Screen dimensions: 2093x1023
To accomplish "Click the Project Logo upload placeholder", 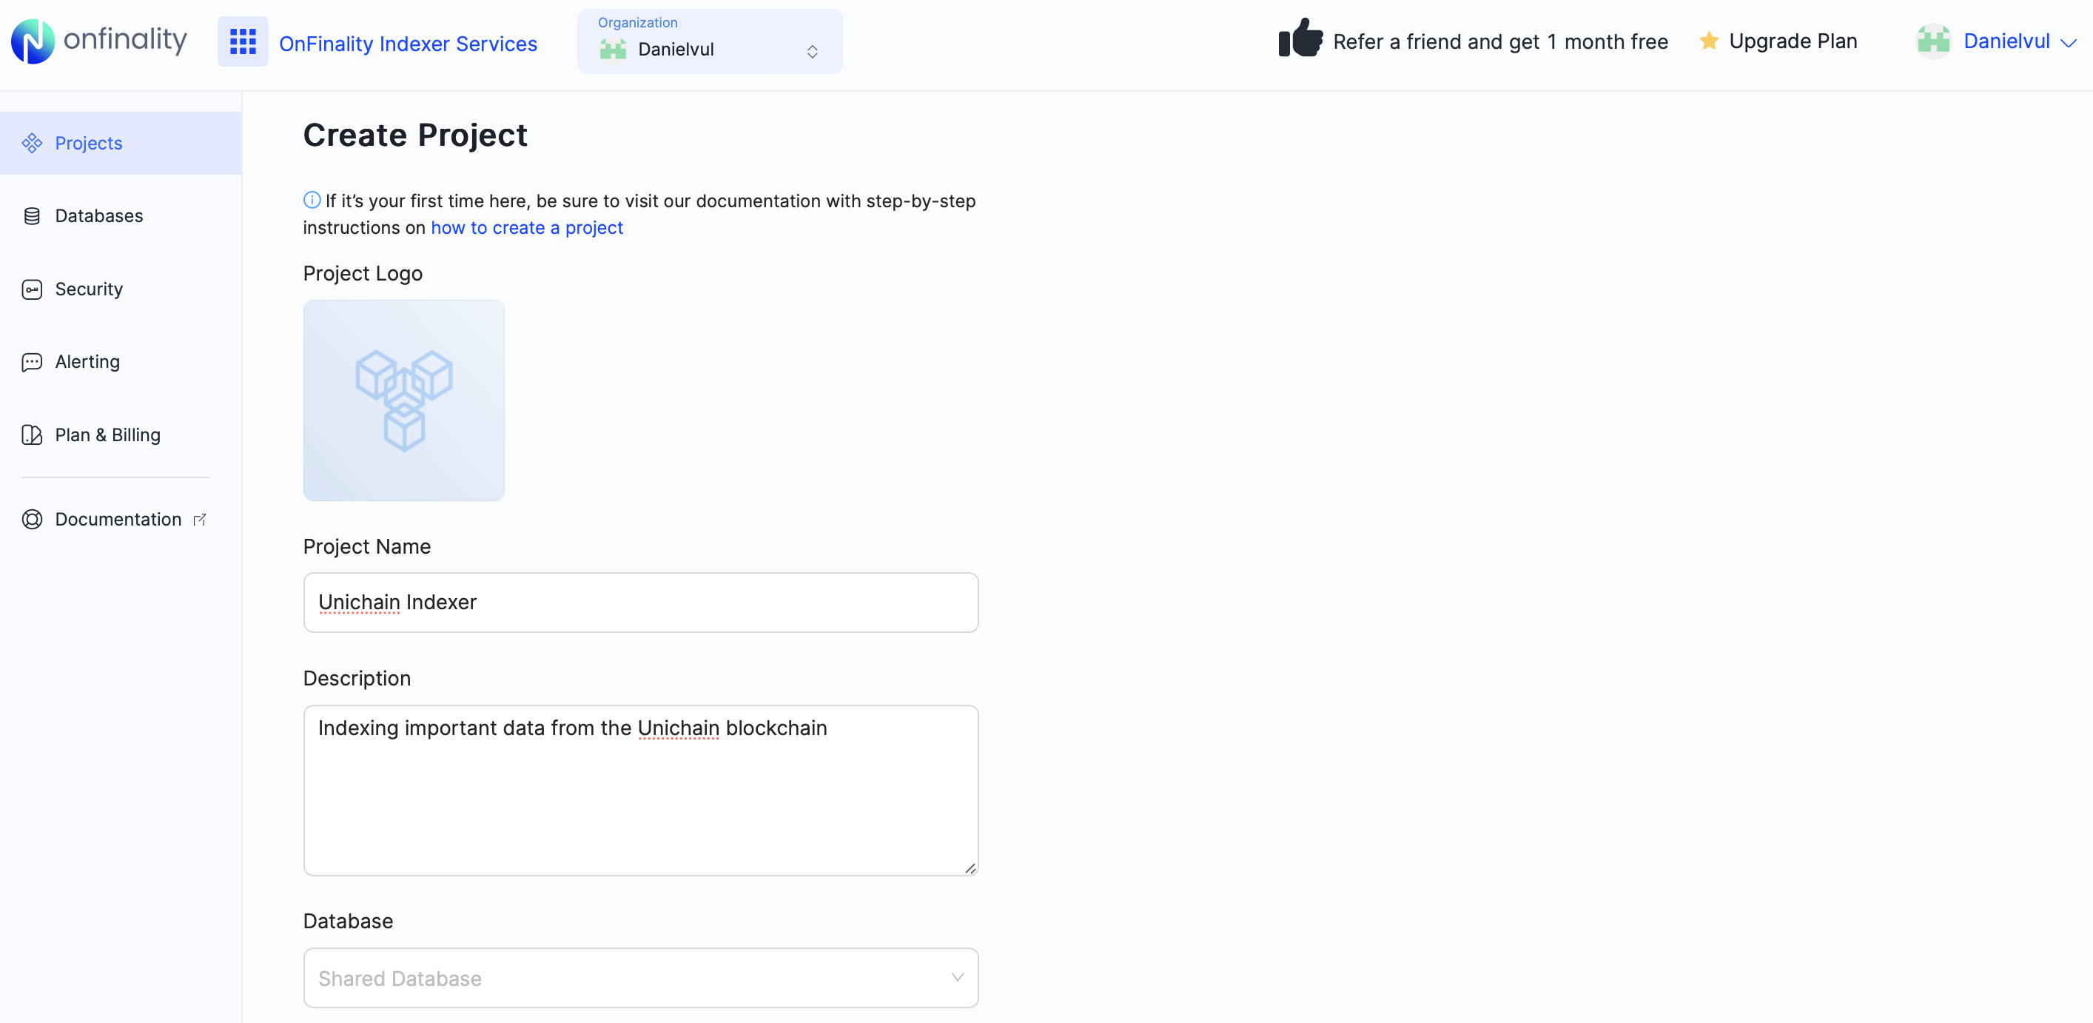I will click(404, 400).
